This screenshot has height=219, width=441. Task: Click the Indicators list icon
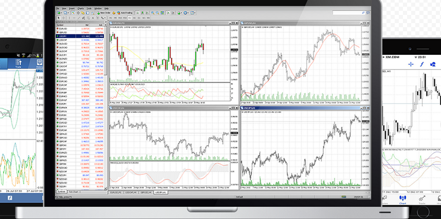coord(179,13)
